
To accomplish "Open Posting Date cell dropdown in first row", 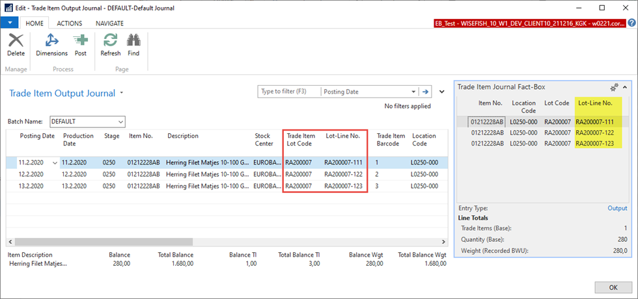I will coord(55,162).
